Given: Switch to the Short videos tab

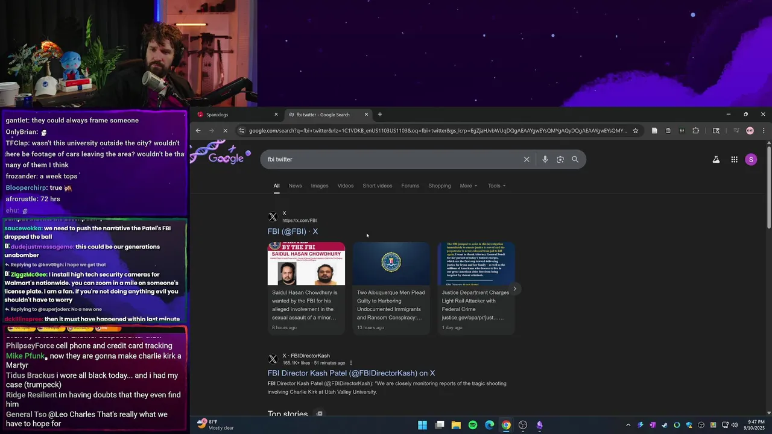Looking at the screenshot, I should coord(378,186).
